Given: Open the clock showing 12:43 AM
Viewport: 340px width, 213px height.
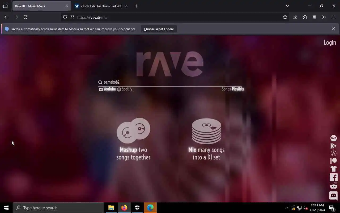Looking at the screenshot, I should click(317, 208).
